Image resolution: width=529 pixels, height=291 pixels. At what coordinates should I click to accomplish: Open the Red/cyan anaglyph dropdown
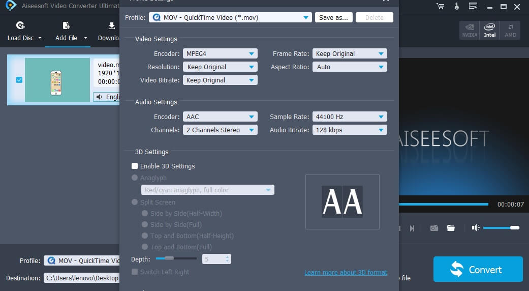point(207,190)
